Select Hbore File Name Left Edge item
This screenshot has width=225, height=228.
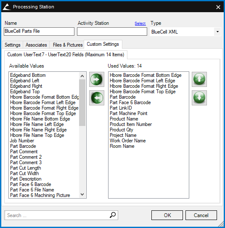(x=37, y=124)
